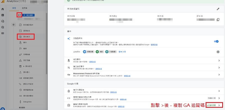225x110 pixels.
Task: Open 瞭解詳情 link under 修改事件
Action: (93, 62)
